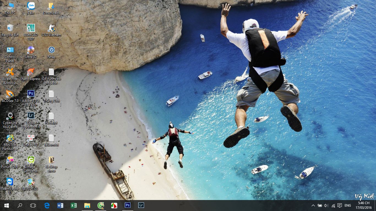Select the Adobe PTS6 (64 Bit) shortcut
This screenshot has height=211, width=376.
coord(31,98)
